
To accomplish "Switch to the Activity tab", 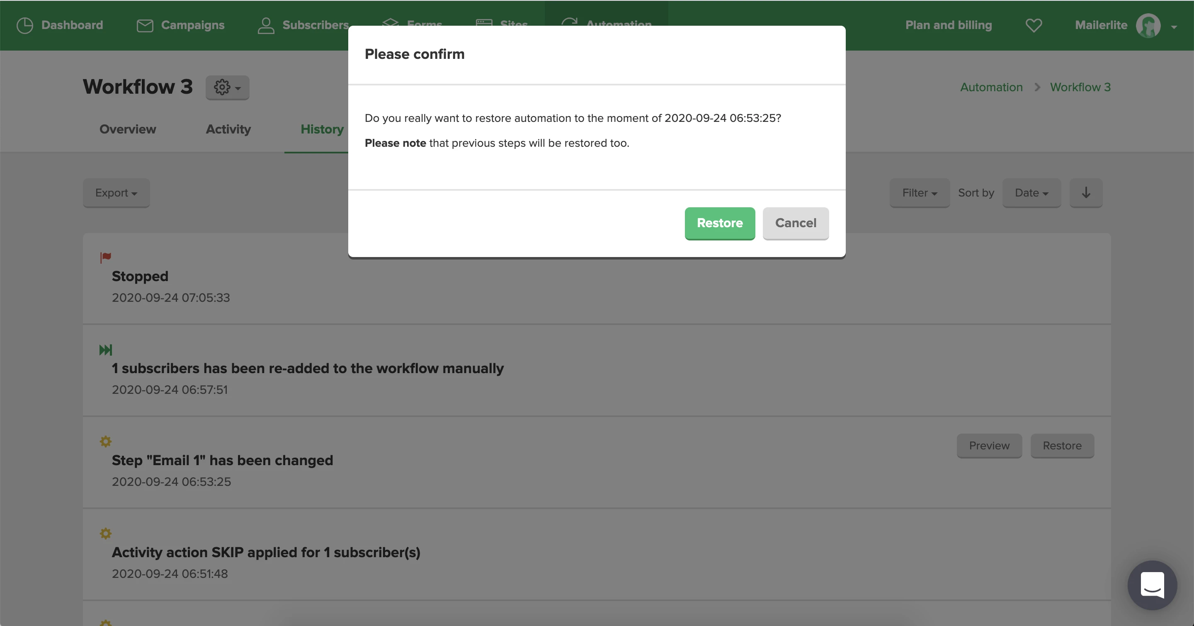I will (228, 129).
